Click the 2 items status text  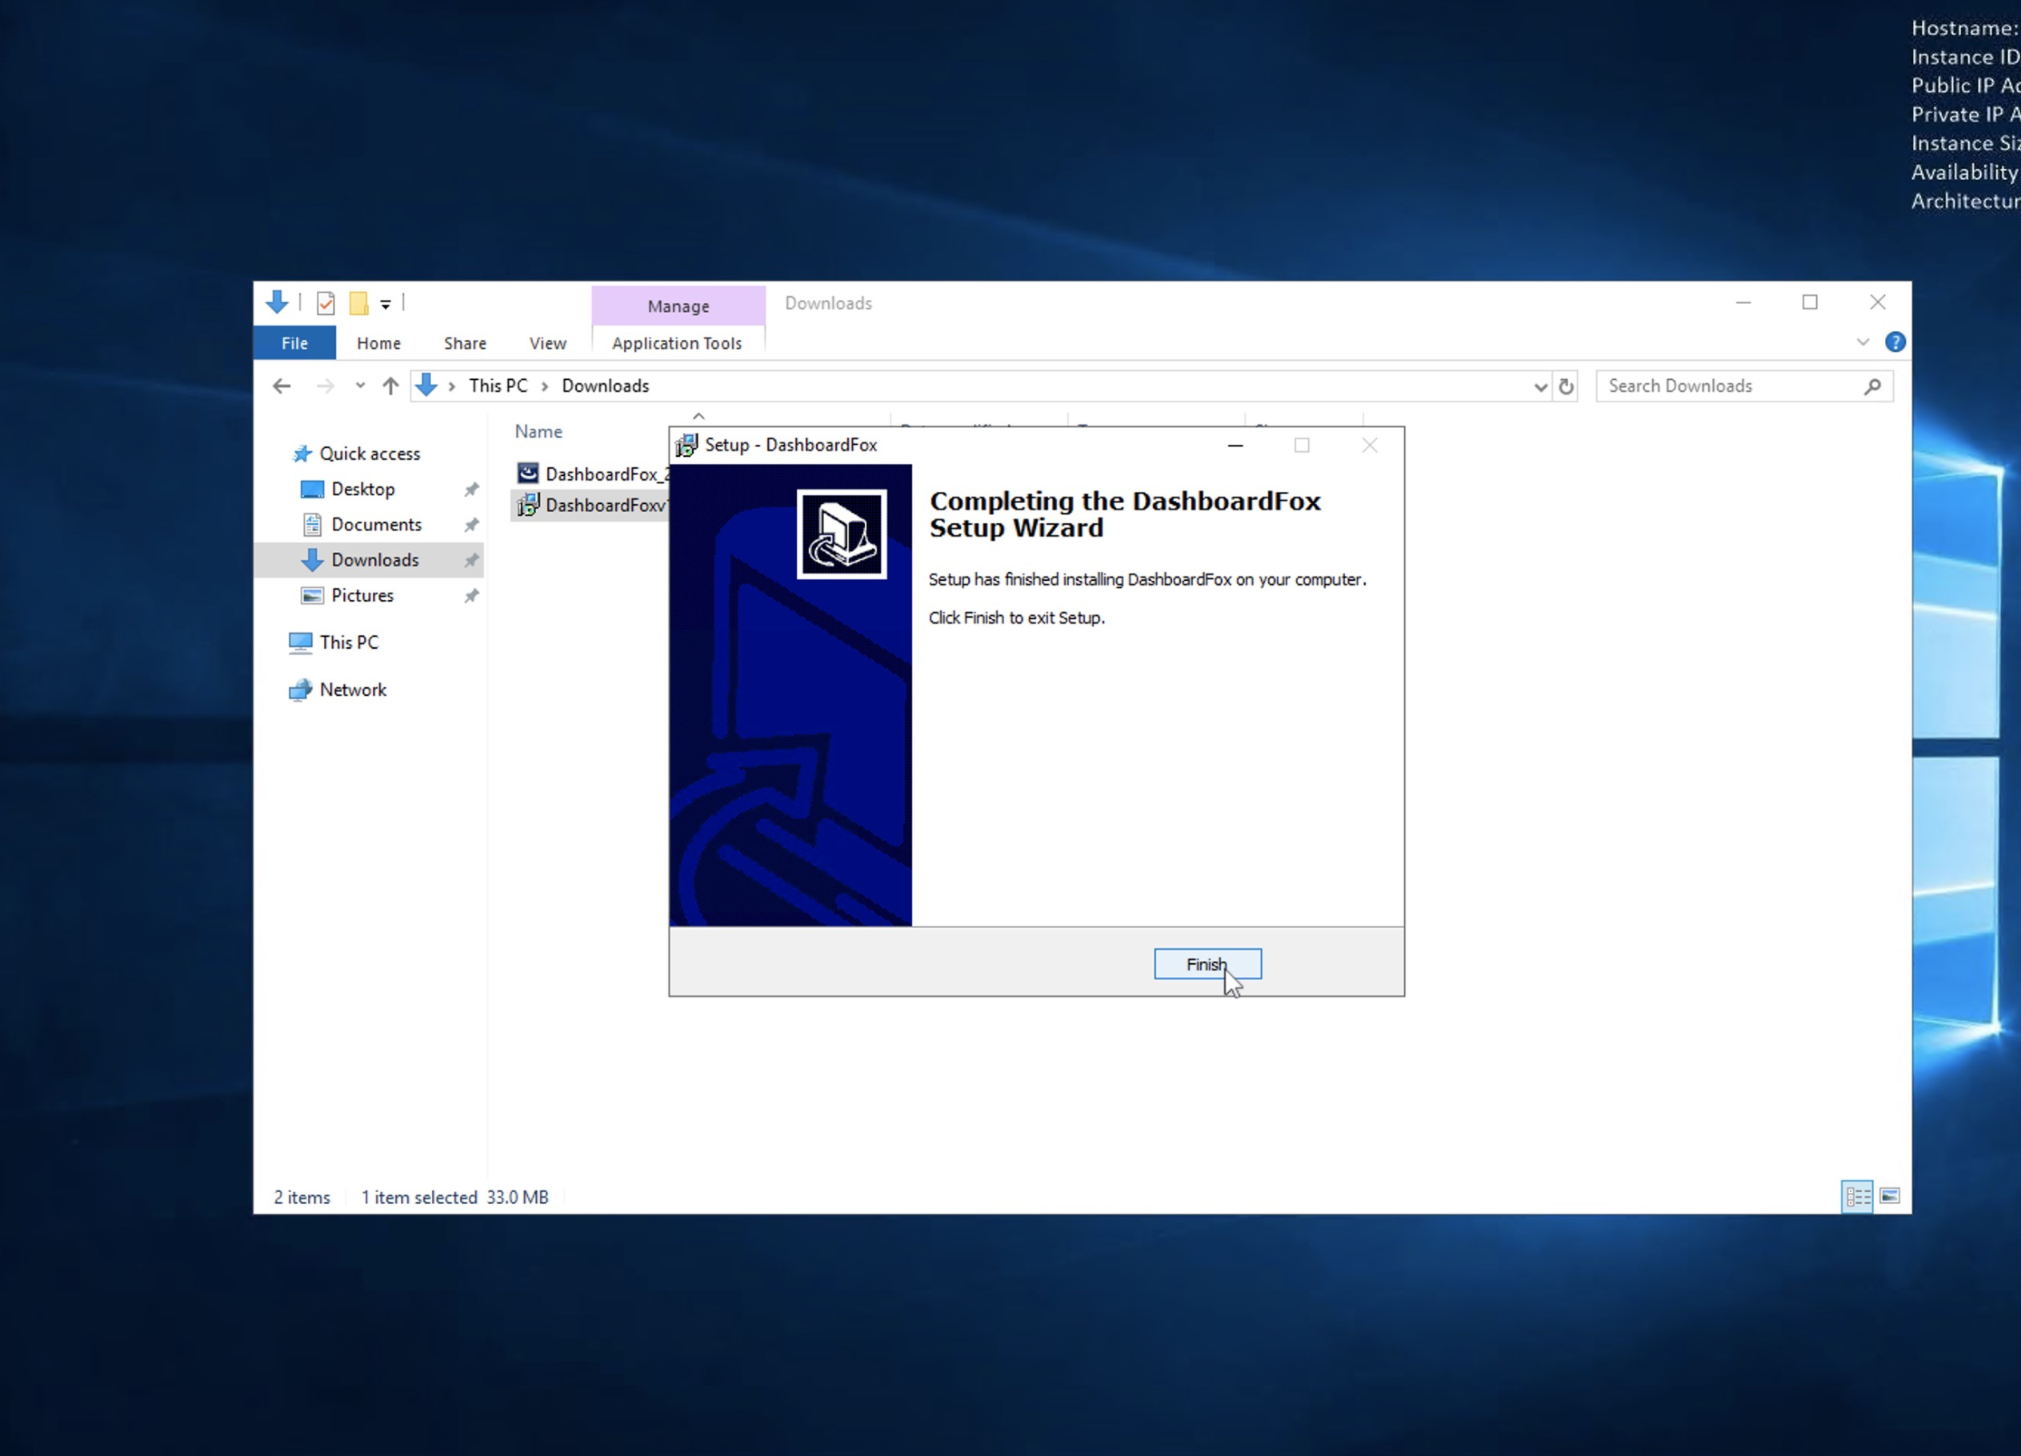click(302, 1198)
